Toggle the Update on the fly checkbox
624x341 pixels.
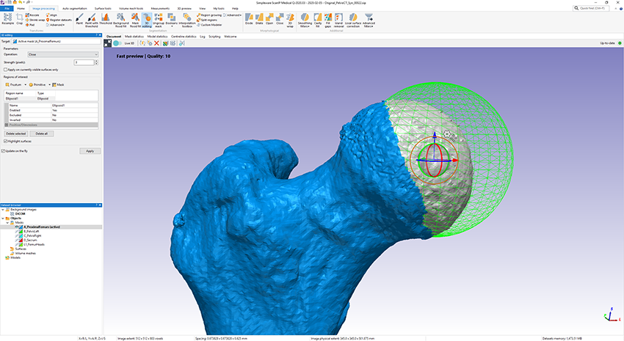(4, 150)
